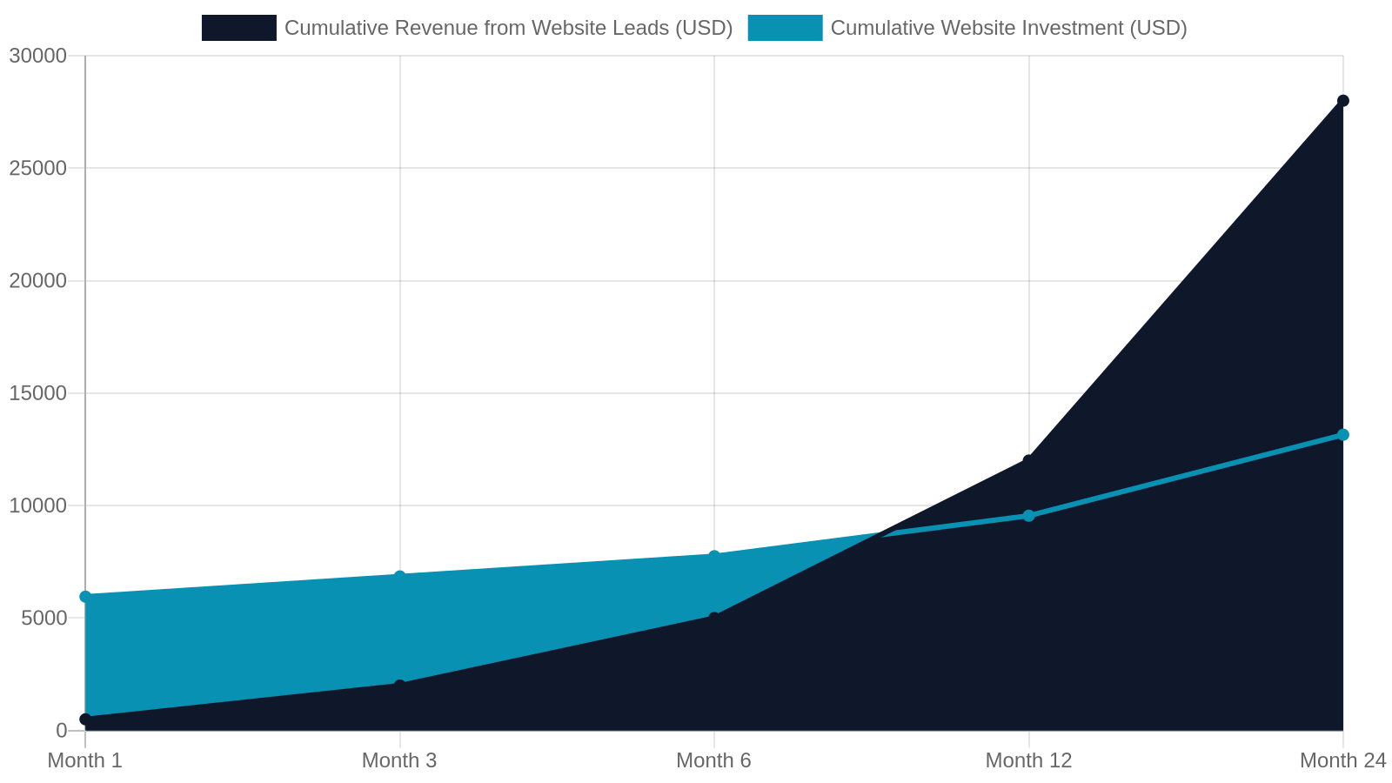The image size is (1392, 783).
Task: Select the investment data point at Month 1
Action: pyautogui.click(x=85, y=597)
